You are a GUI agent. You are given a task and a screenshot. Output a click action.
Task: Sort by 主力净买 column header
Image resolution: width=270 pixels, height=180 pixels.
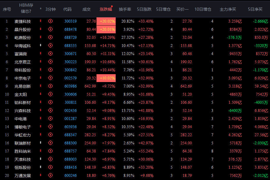click(x=228, y=9)
